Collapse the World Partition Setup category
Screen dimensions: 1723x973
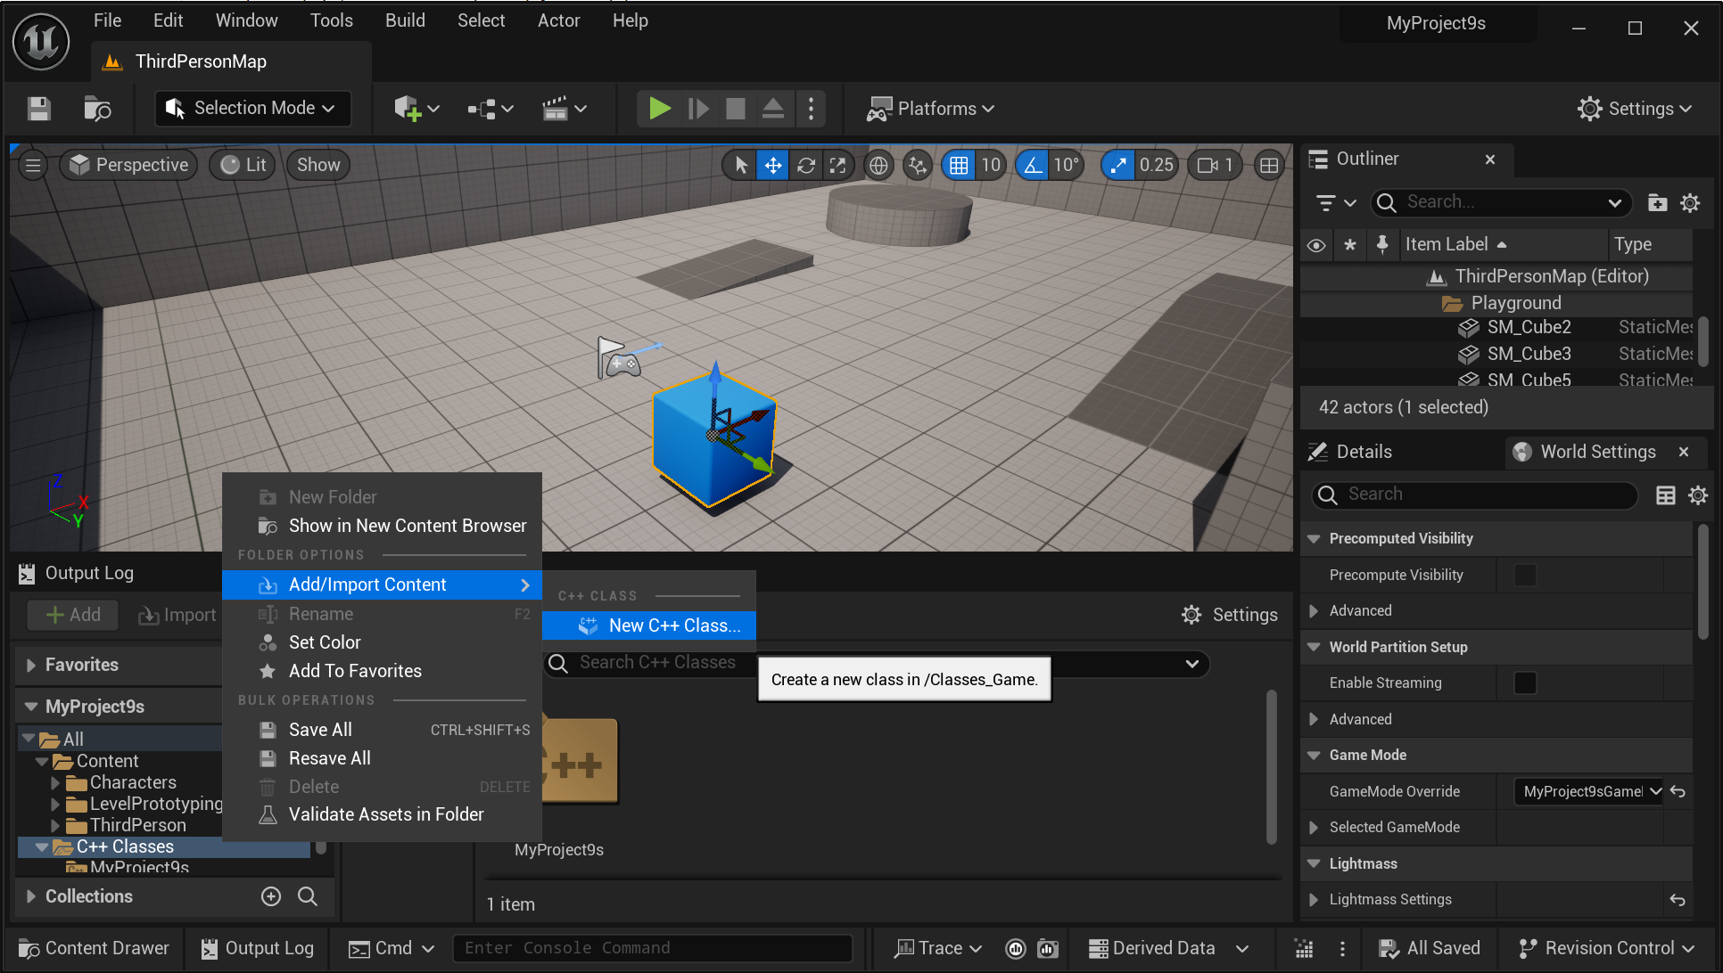click(x=1314, y=647)
